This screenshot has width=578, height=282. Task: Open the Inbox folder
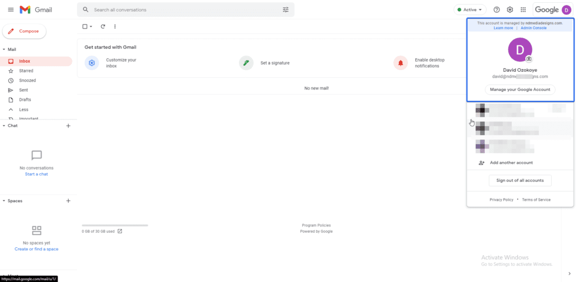(x=36, y=61)
